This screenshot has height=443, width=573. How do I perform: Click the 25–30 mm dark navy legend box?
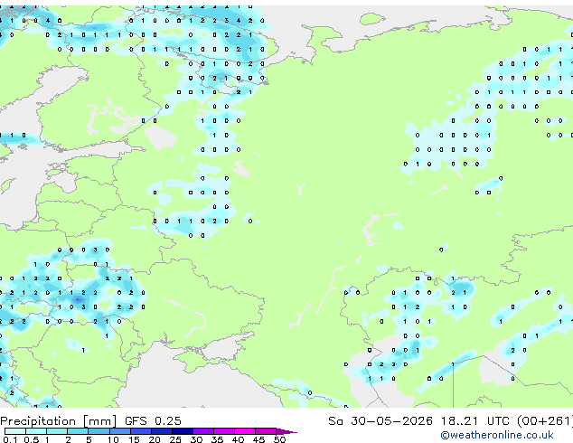point(183,431)
